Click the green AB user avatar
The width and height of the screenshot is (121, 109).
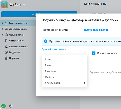click(x=4, y=106)
